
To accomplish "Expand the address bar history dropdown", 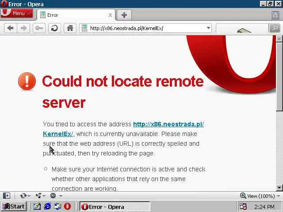I will point(208,28).
